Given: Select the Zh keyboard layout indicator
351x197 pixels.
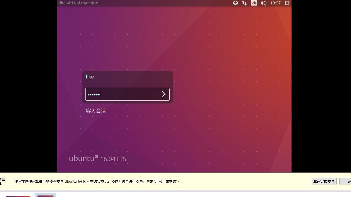Looking at the screenshot, I should (x=254, y=3).
